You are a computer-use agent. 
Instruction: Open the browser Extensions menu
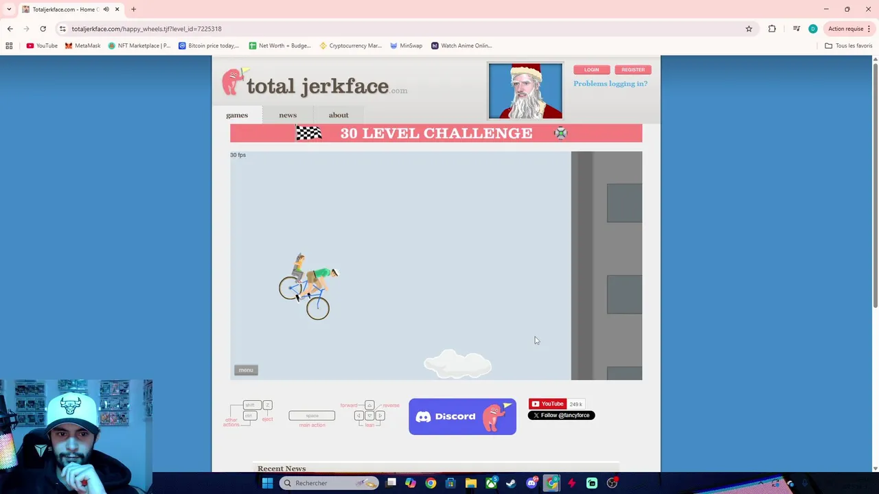(x=772, y=29)
